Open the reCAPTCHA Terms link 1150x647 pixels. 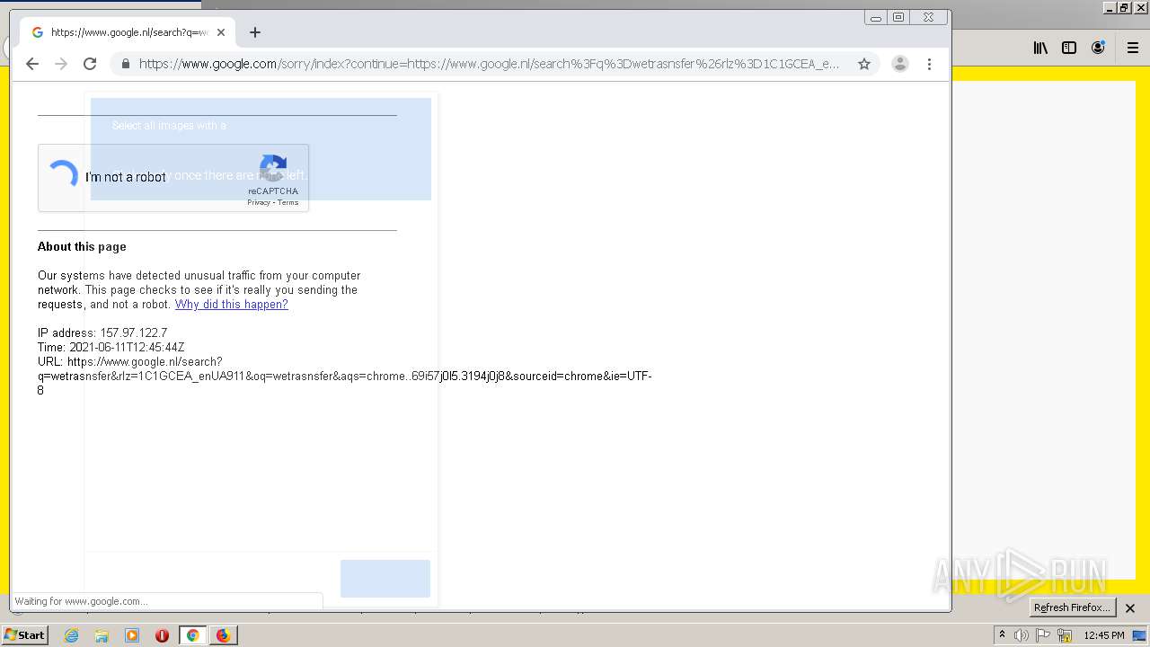287,202
